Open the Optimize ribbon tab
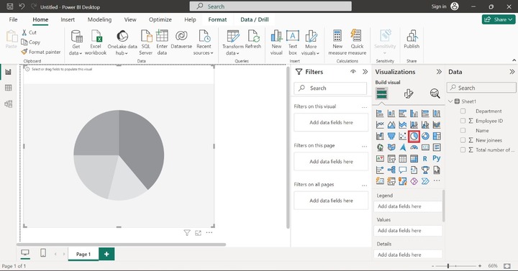 [160, 19]
